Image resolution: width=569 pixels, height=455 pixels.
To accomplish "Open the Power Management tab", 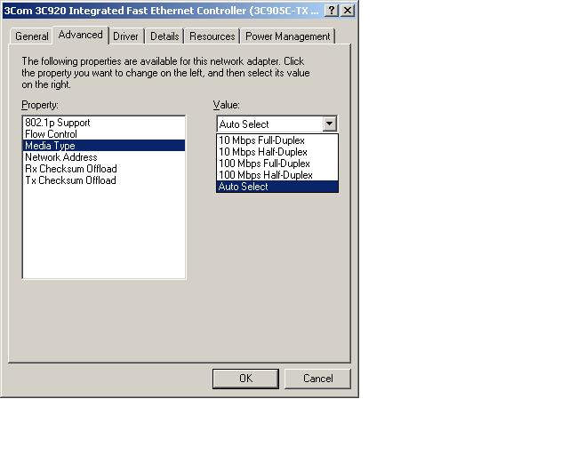I will (x=287, y=36).
